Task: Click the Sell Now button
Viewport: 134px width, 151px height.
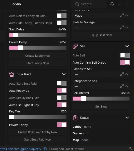Action: click(x=101, y=107)
